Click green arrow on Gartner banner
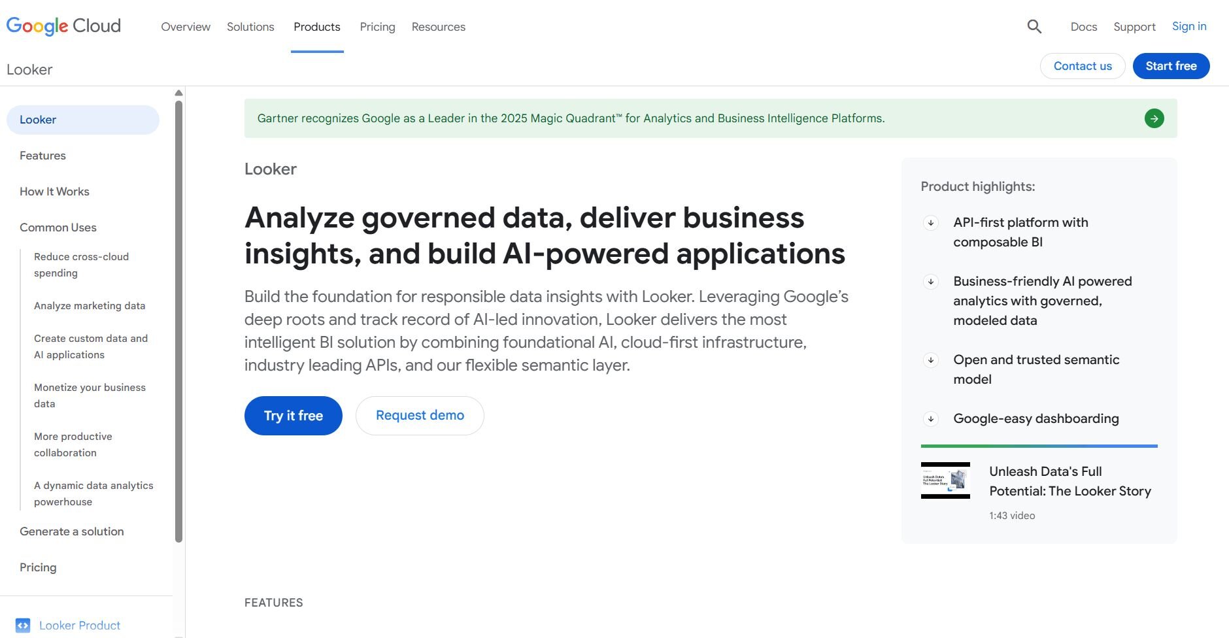 (1154, 118)
